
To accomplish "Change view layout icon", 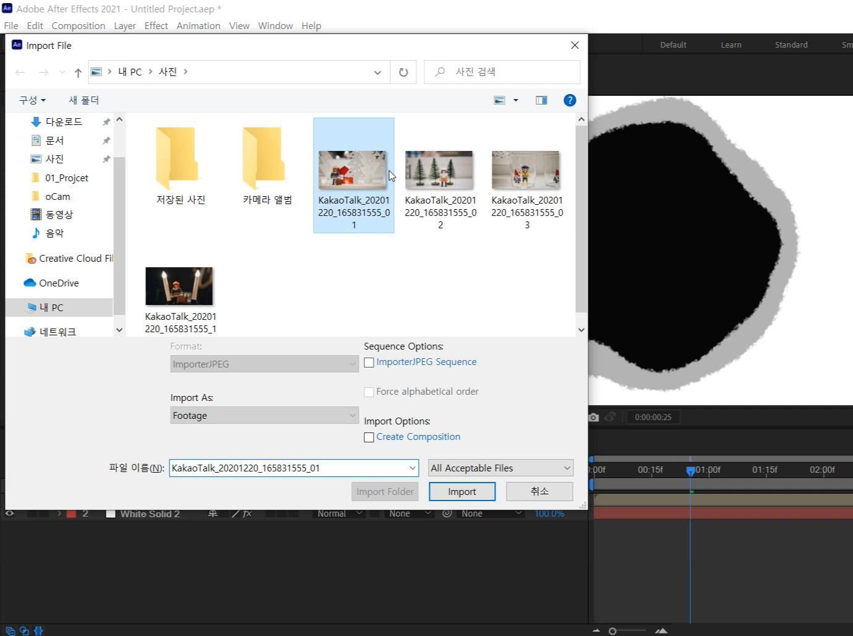I will point(500,100).
